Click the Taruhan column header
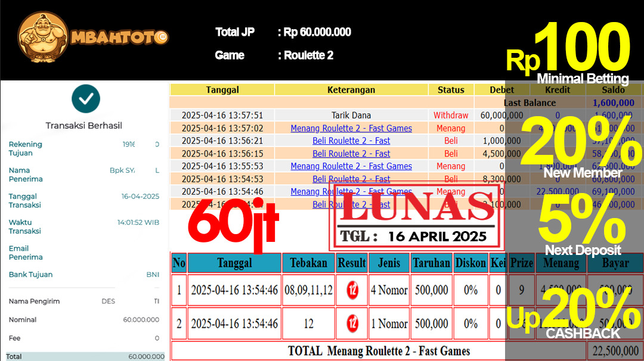Image resolution: width=644 pixels, height=361 pixels. [431, 263]
